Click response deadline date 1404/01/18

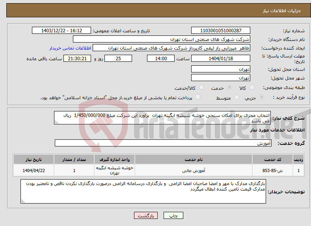221,58
